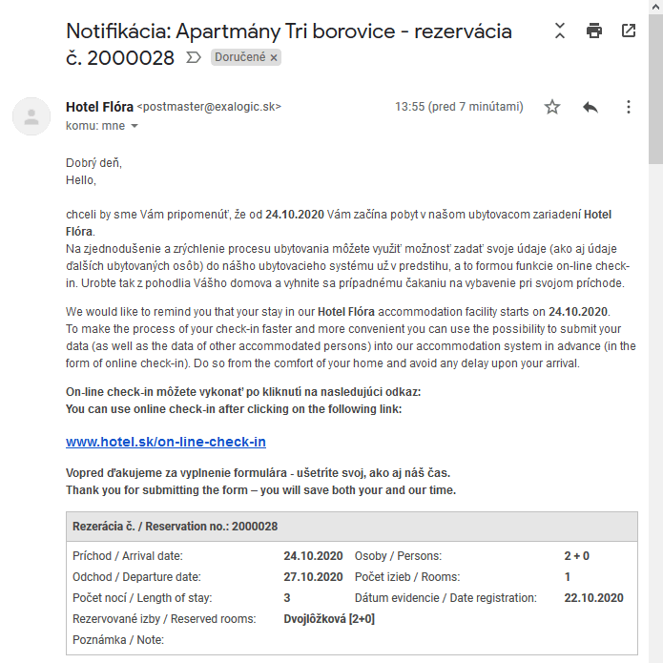Click the print all icon

pyautogui.click(x=594, y=31)
